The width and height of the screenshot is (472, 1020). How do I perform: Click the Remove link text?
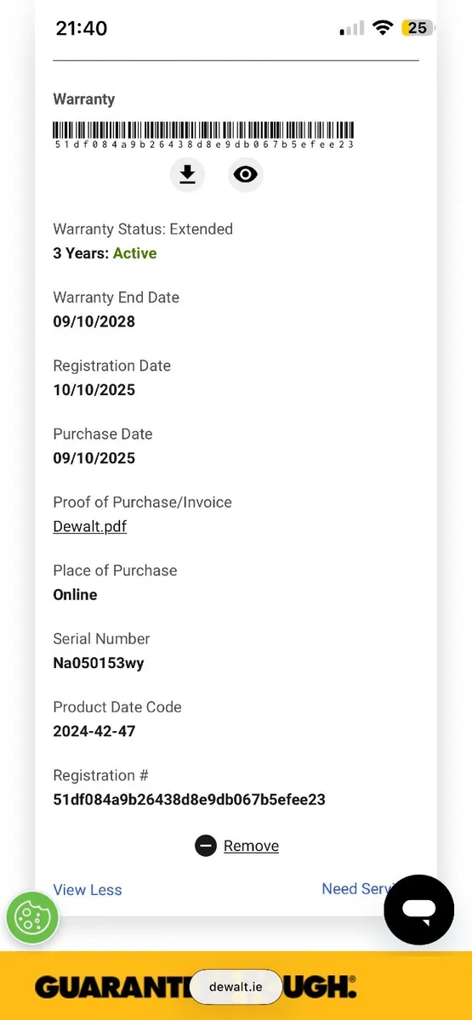click(251, 846)
